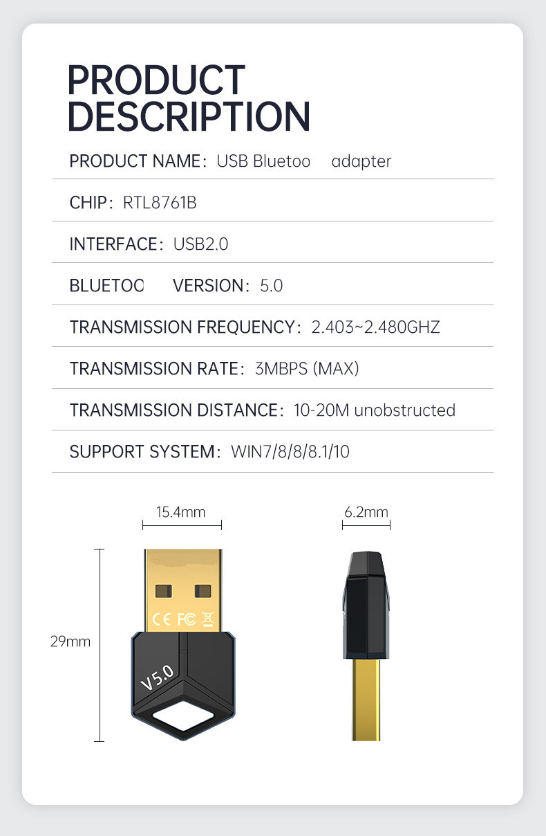
Task: Click the 6.2mm thickness dimension label
Action: pos(366,512)
